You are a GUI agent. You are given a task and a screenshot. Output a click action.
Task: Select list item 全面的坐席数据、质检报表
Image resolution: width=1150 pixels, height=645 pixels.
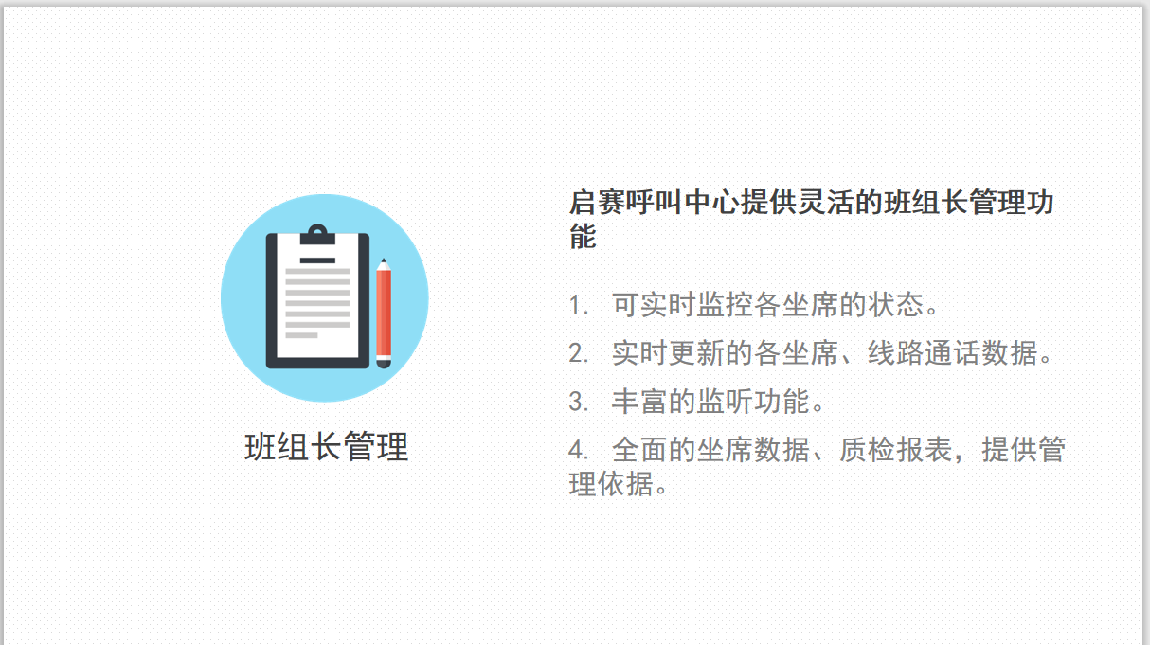click(818, 466)
